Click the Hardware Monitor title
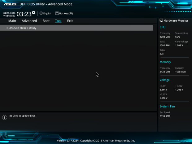 [x=176, y=20]
